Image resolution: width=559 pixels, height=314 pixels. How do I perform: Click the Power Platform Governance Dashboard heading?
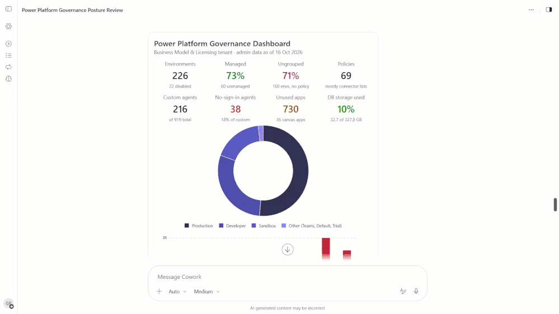222,44
